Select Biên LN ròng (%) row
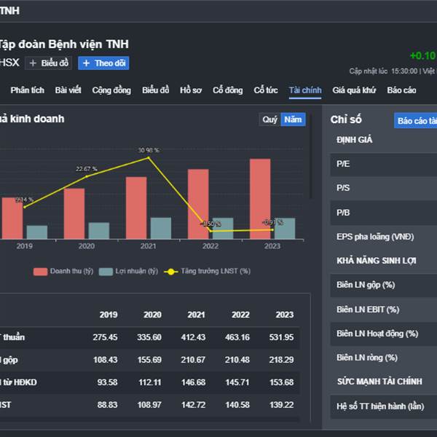Viewport: 437px width, 437px height. click(384, 358)
